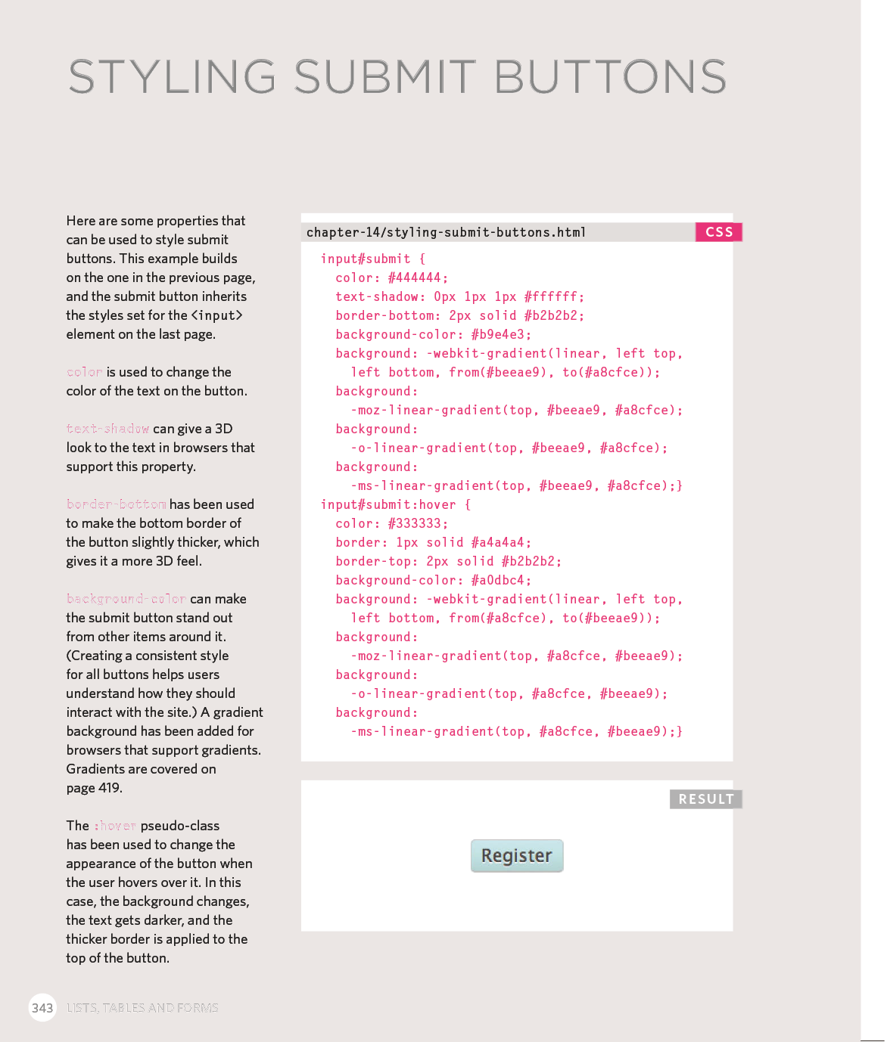Click the chapter-14/styling-submit-buttons.html file path

click(x=446, y=232)
